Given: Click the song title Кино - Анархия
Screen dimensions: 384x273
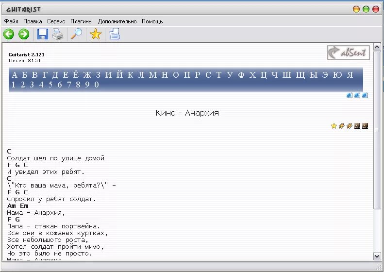Looking at the screenshot, I should click(187, 113).
